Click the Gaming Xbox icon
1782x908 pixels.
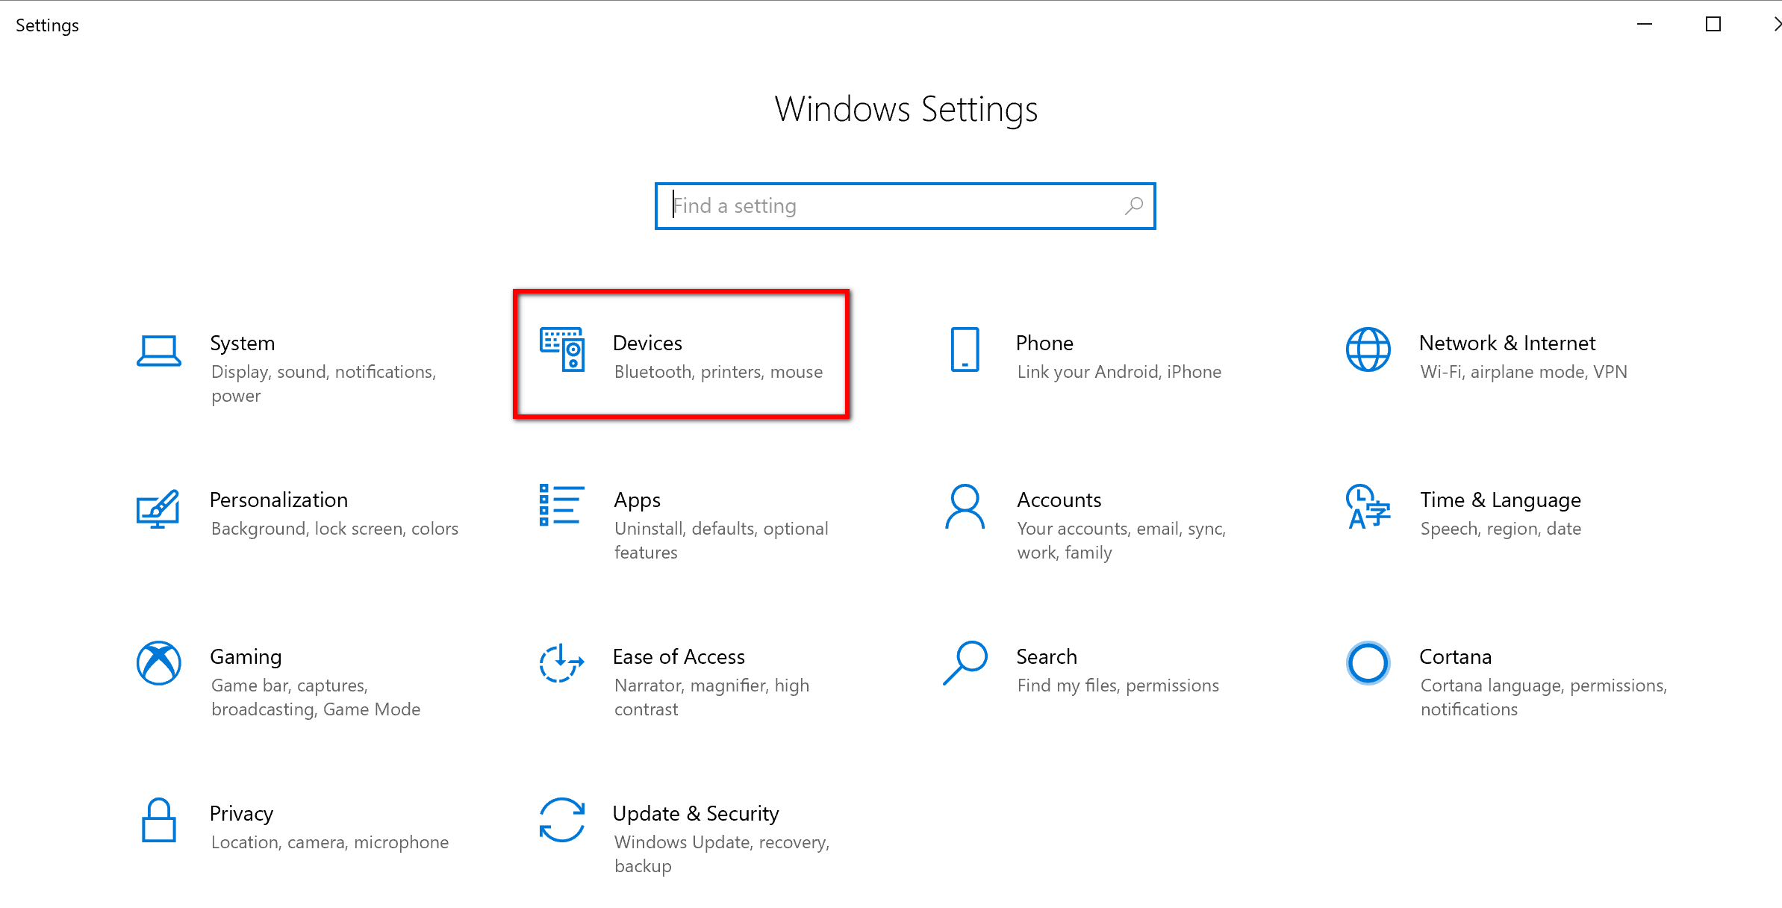[x=158, y=663]
